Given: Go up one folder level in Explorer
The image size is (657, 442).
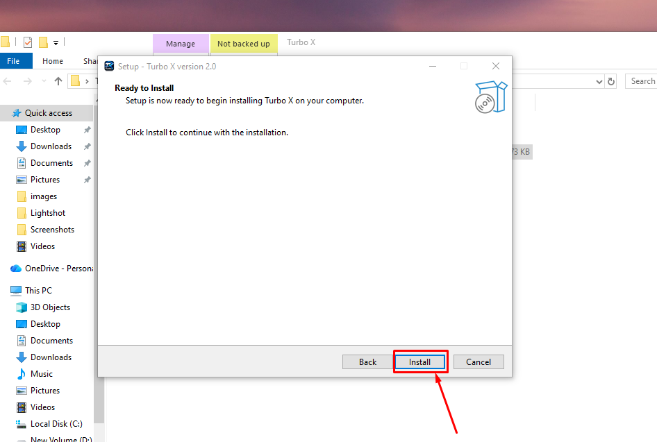Looking at the screenshot, I should coord(58,81).
